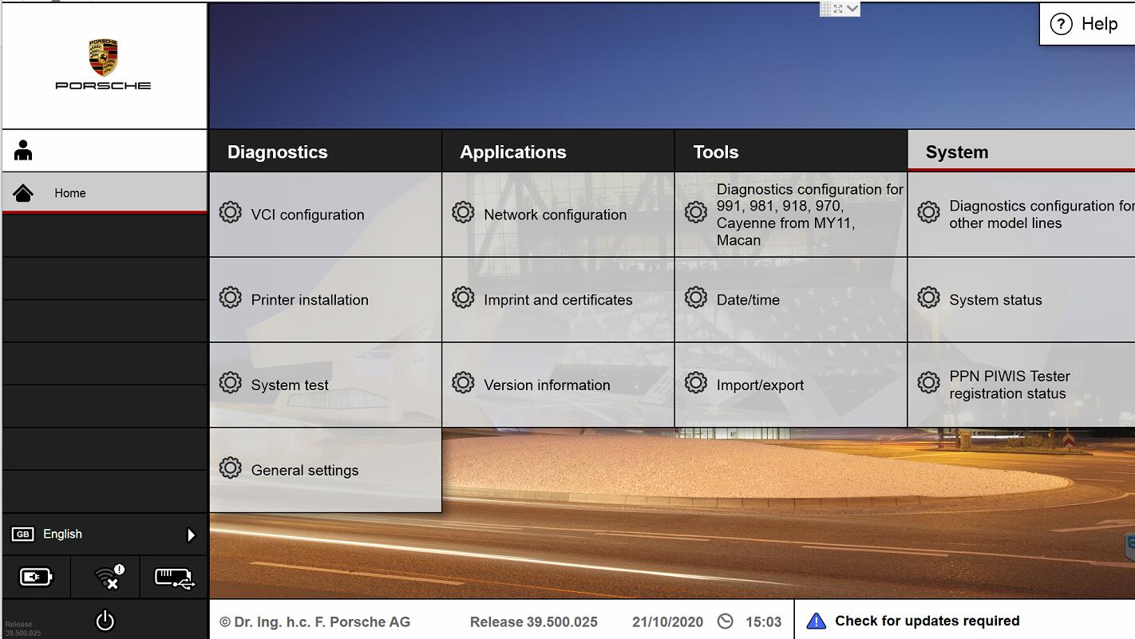Click the update warning triangle icon
Image resolution: width=1135 pixels, height=639 pixels.
point(816,621)
